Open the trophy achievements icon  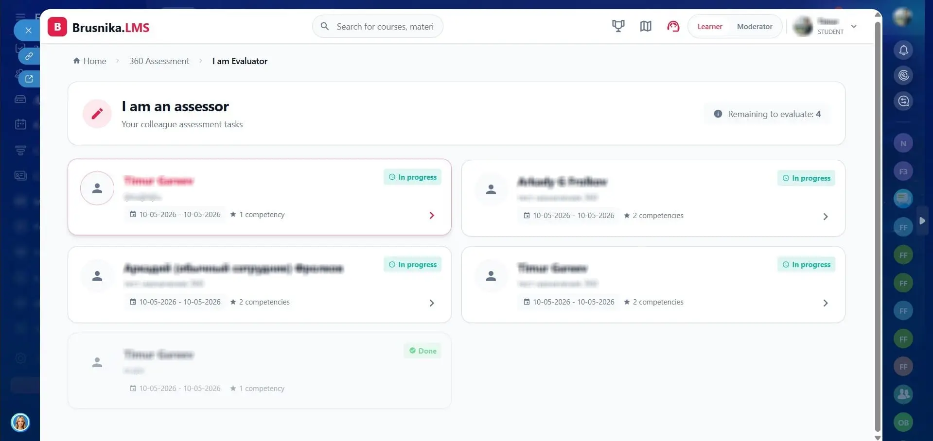(618, 26)
